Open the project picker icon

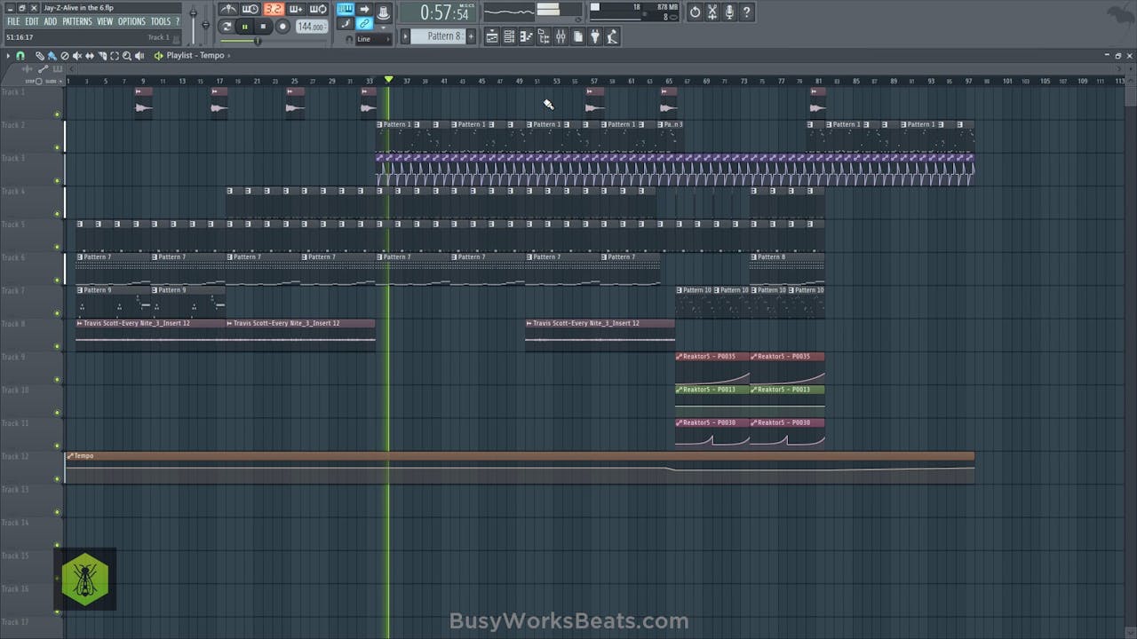[577, 36]
